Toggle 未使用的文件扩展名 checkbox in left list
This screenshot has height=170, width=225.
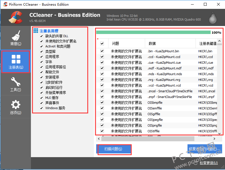[42, 41]
